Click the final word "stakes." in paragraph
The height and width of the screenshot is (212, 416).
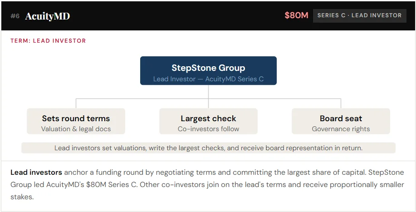[22, 197]
